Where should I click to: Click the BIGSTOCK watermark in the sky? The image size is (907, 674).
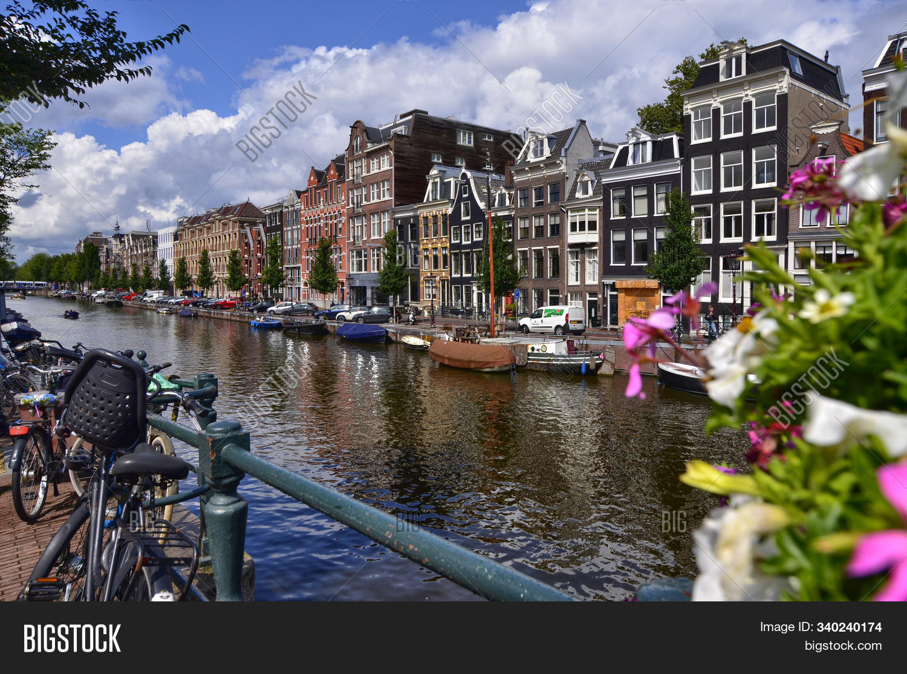pos(276,121)
